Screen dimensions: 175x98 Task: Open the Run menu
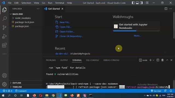tap(50, 3)
